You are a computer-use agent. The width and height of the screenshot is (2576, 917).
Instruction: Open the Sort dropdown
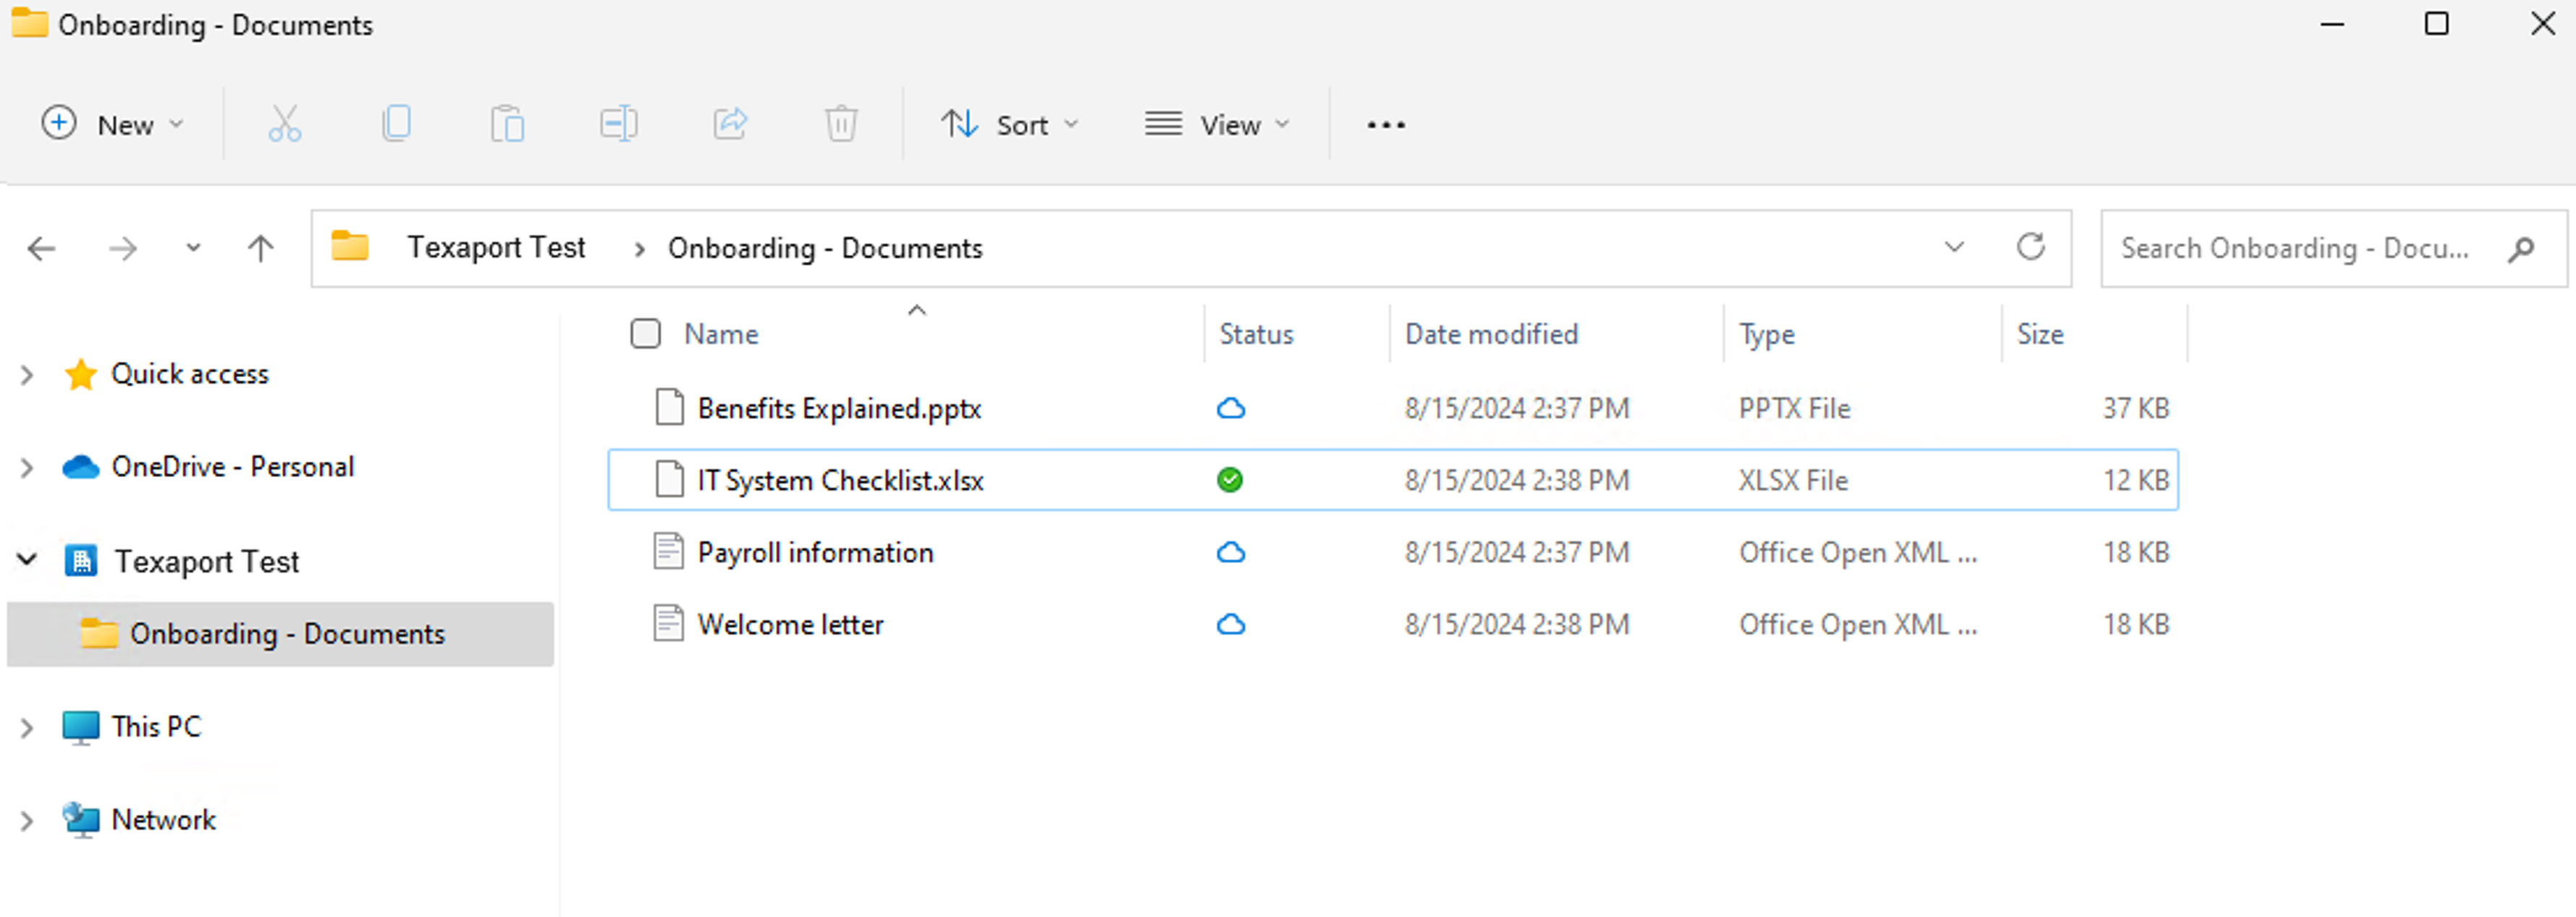[1011, 124]
